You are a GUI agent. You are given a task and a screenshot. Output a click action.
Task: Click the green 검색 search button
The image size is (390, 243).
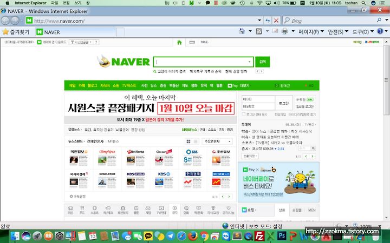[262, 62]
